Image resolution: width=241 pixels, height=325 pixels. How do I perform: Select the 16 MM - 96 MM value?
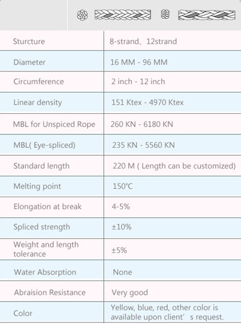point(139,62)
